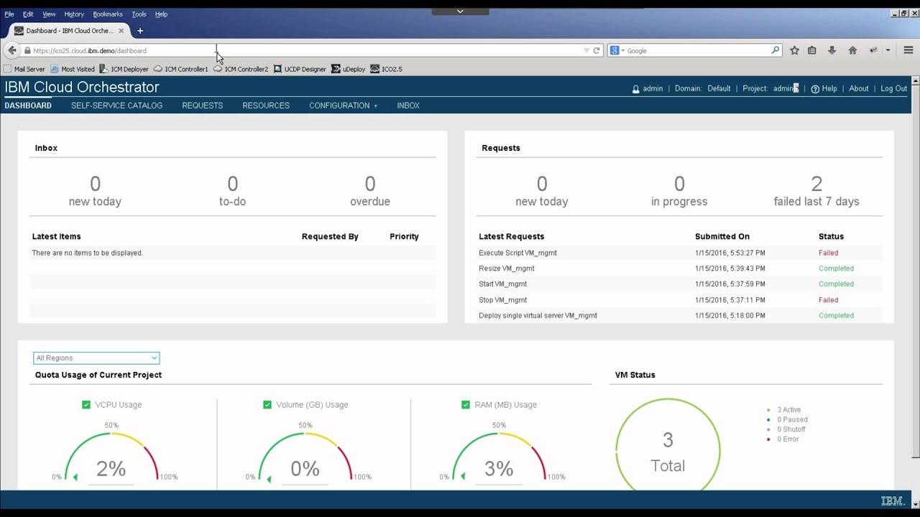Open the About link
The width and height of the screenshot is (920, 517).
coord(859,88)
